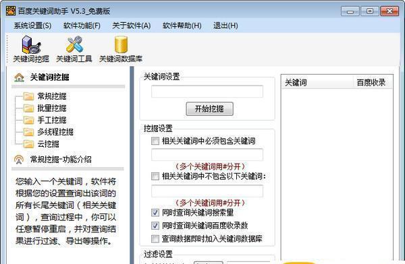Open the 关键词挖掘 toolbar icon
Screen dimensions: 405x264
click(31, 49)
